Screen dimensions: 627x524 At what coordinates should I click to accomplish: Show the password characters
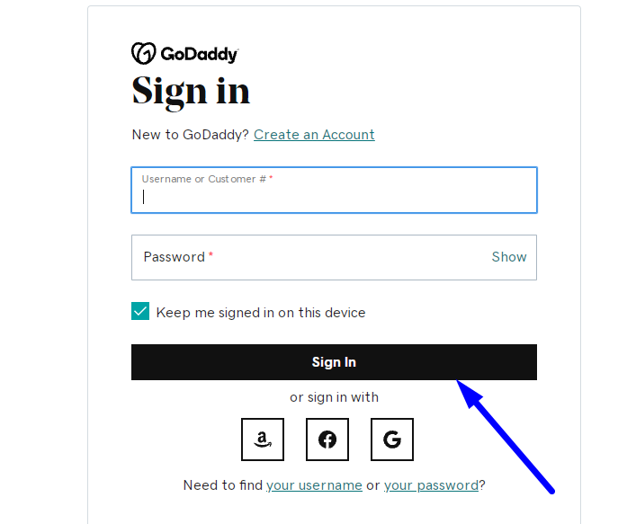click(x=508, y=257)
